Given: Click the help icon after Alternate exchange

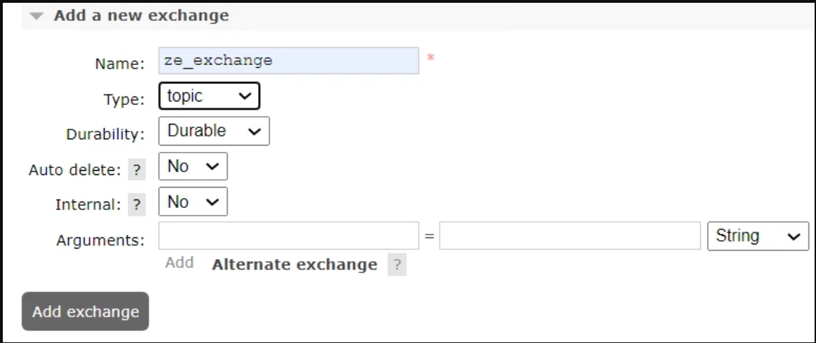Looking at the screenshot, I should pos(397,265).
